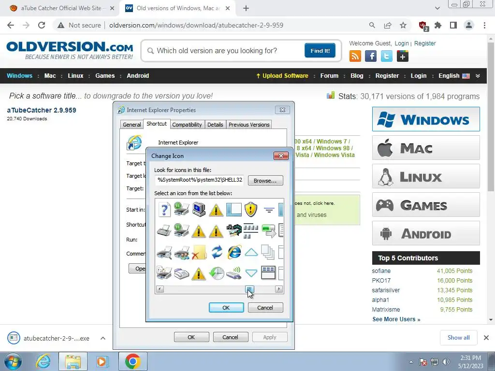Click the icon list horizontal scrollbar thumb
Screen dimensions: 495x371
[249, 289]
